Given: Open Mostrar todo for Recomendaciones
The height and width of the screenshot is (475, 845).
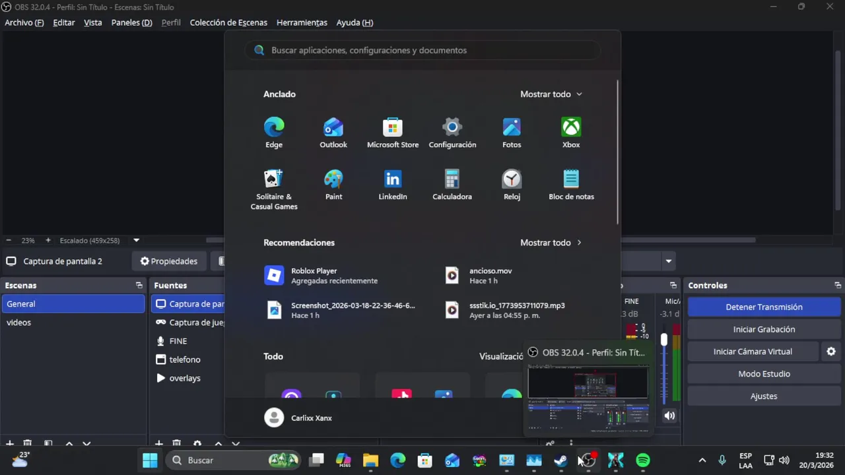Looking at the screenshot, I should pyautogui.click(x=551, y=243).
